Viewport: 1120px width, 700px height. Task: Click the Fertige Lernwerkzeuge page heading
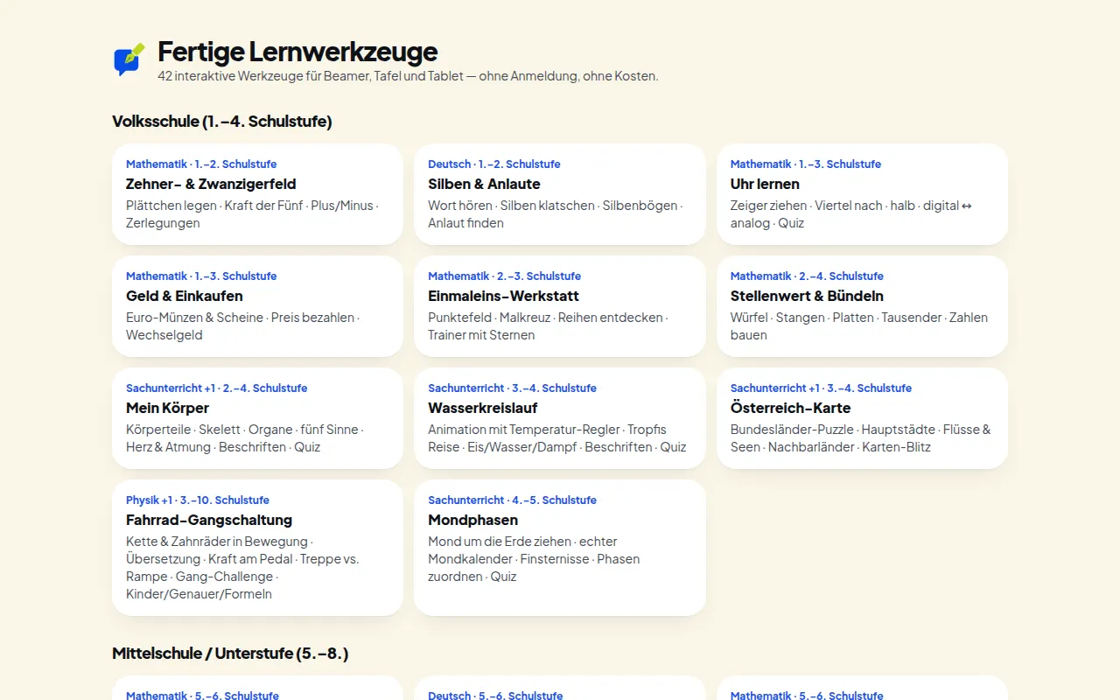297,52
